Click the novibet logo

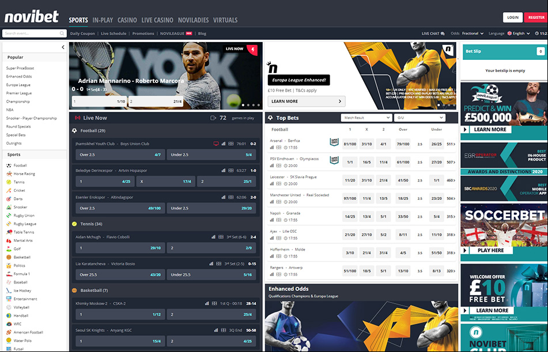coord(32,17)
